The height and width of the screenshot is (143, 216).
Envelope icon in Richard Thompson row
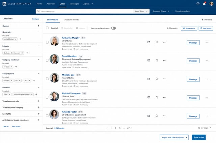[149, 97]
